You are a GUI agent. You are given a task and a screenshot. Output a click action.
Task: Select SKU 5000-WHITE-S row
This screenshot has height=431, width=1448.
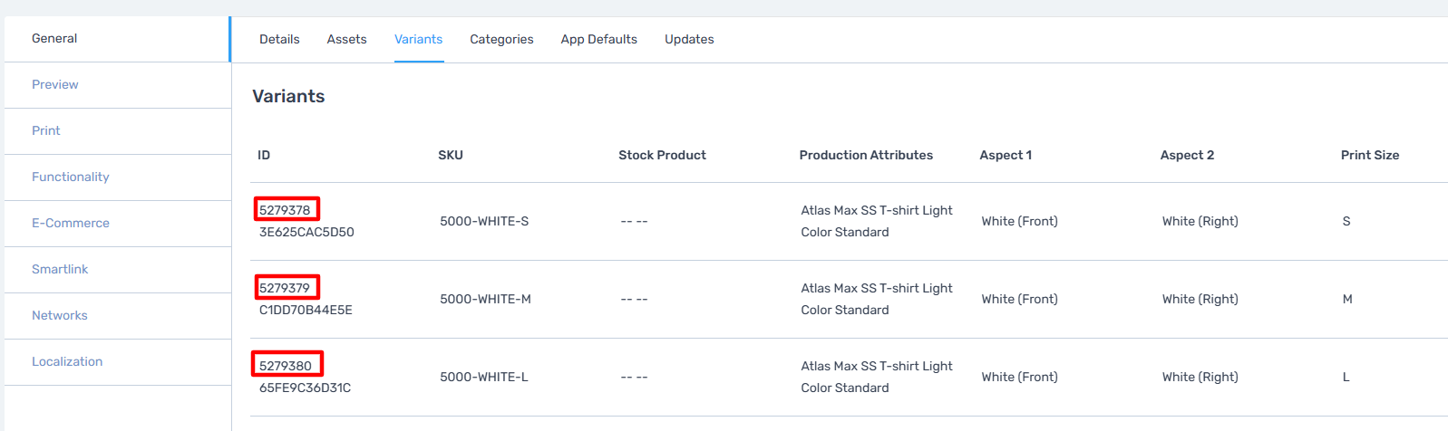coord(849,221)
